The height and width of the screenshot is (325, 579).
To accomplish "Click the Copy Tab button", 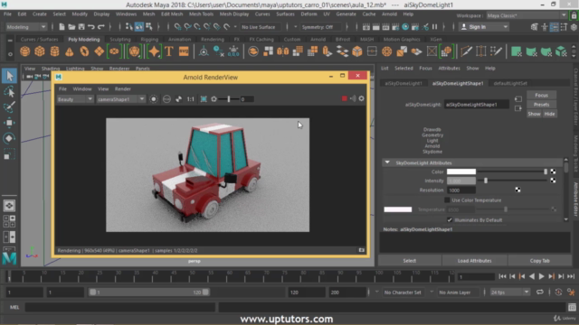I will pos(539,261).
